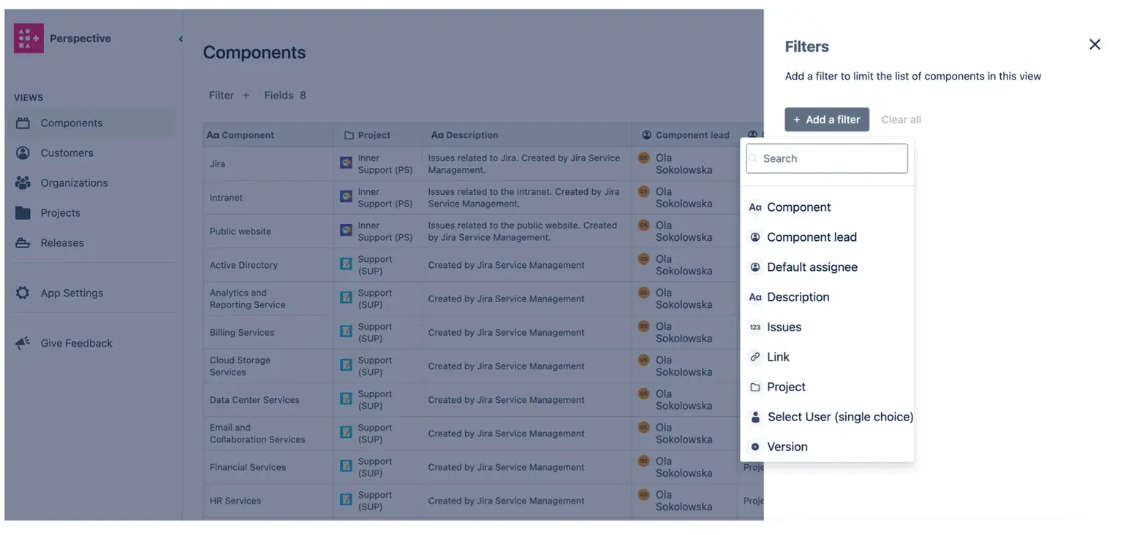Close the Filters panel
This screenshot has height=535, width=1123.
pos(1094,45)
